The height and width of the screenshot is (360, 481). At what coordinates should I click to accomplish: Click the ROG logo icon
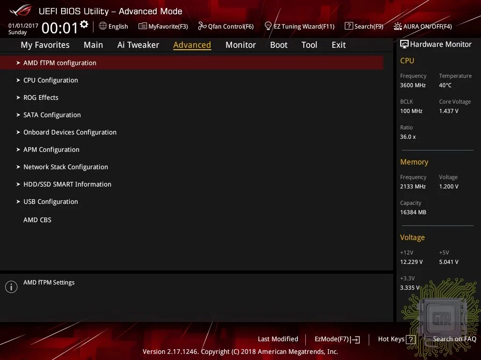pos(21,11)
